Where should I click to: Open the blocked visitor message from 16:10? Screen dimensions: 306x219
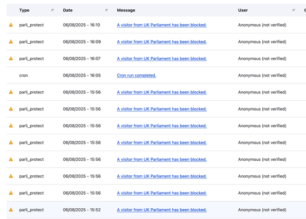click(x=162, y=25)
